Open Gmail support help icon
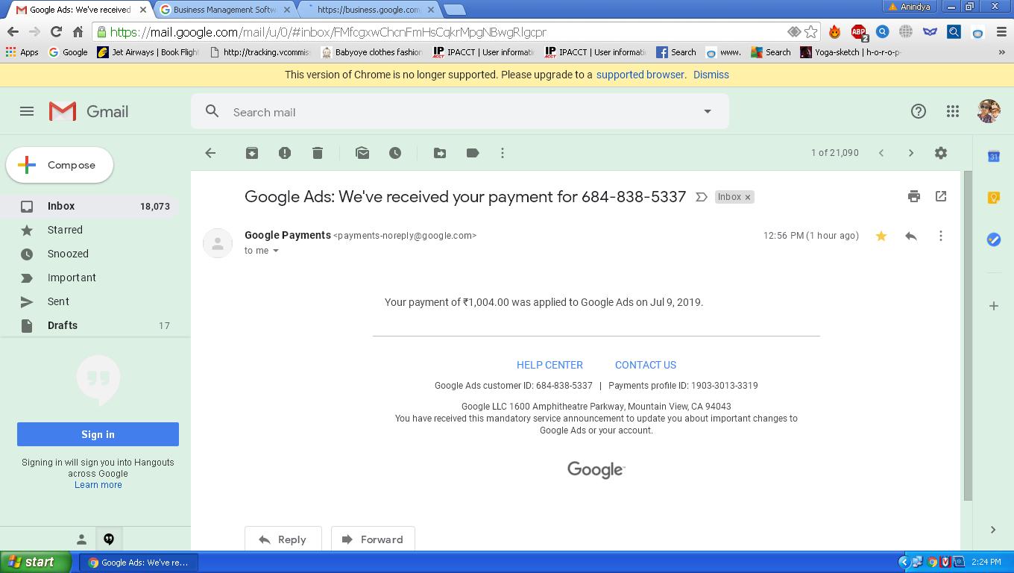Image resolution: width=1014 pixels, height=573 pixels. tap(919, 112)
